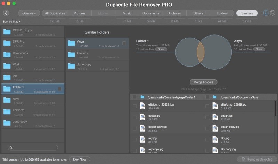Click '8 duplicates used 1.36 MB' text
This screenshot has width=278, height=164.
coord(251,45)
